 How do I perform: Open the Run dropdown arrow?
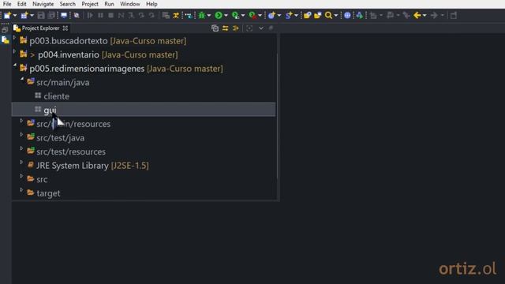click(x=226, y=16)
